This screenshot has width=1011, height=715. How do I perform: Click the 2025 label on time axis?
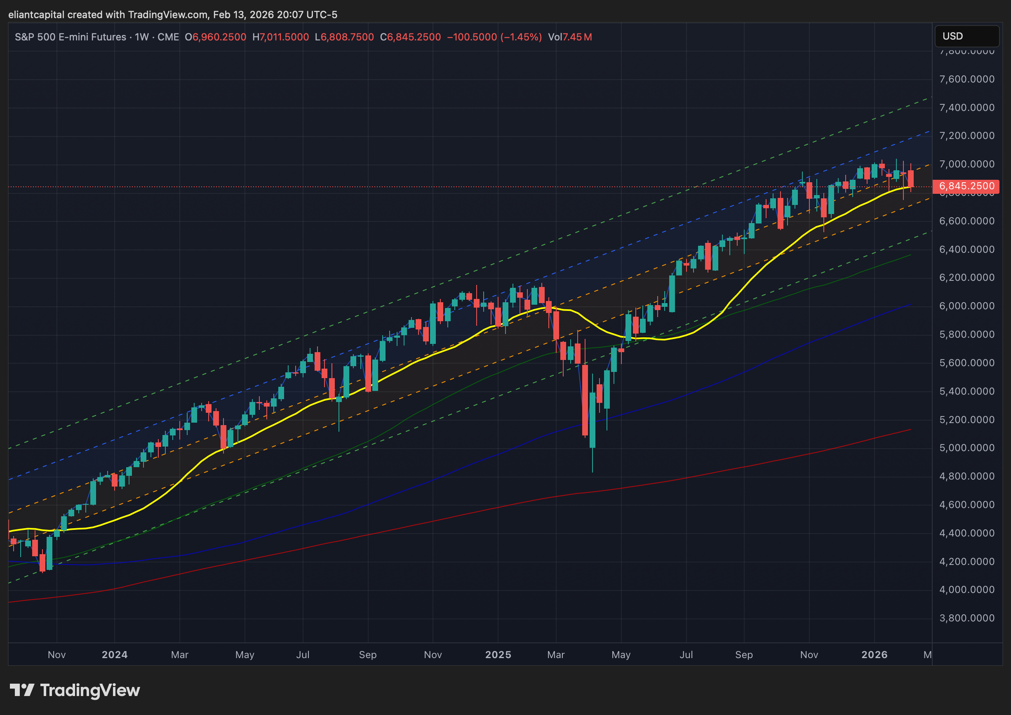point(498,655)
